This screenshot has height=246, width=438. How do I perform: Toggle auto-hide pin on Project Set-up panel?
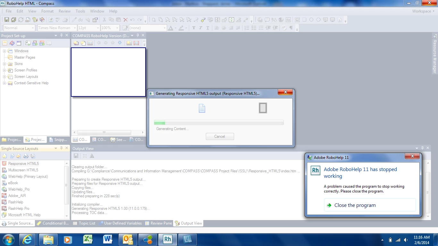[x=62, y=36]
